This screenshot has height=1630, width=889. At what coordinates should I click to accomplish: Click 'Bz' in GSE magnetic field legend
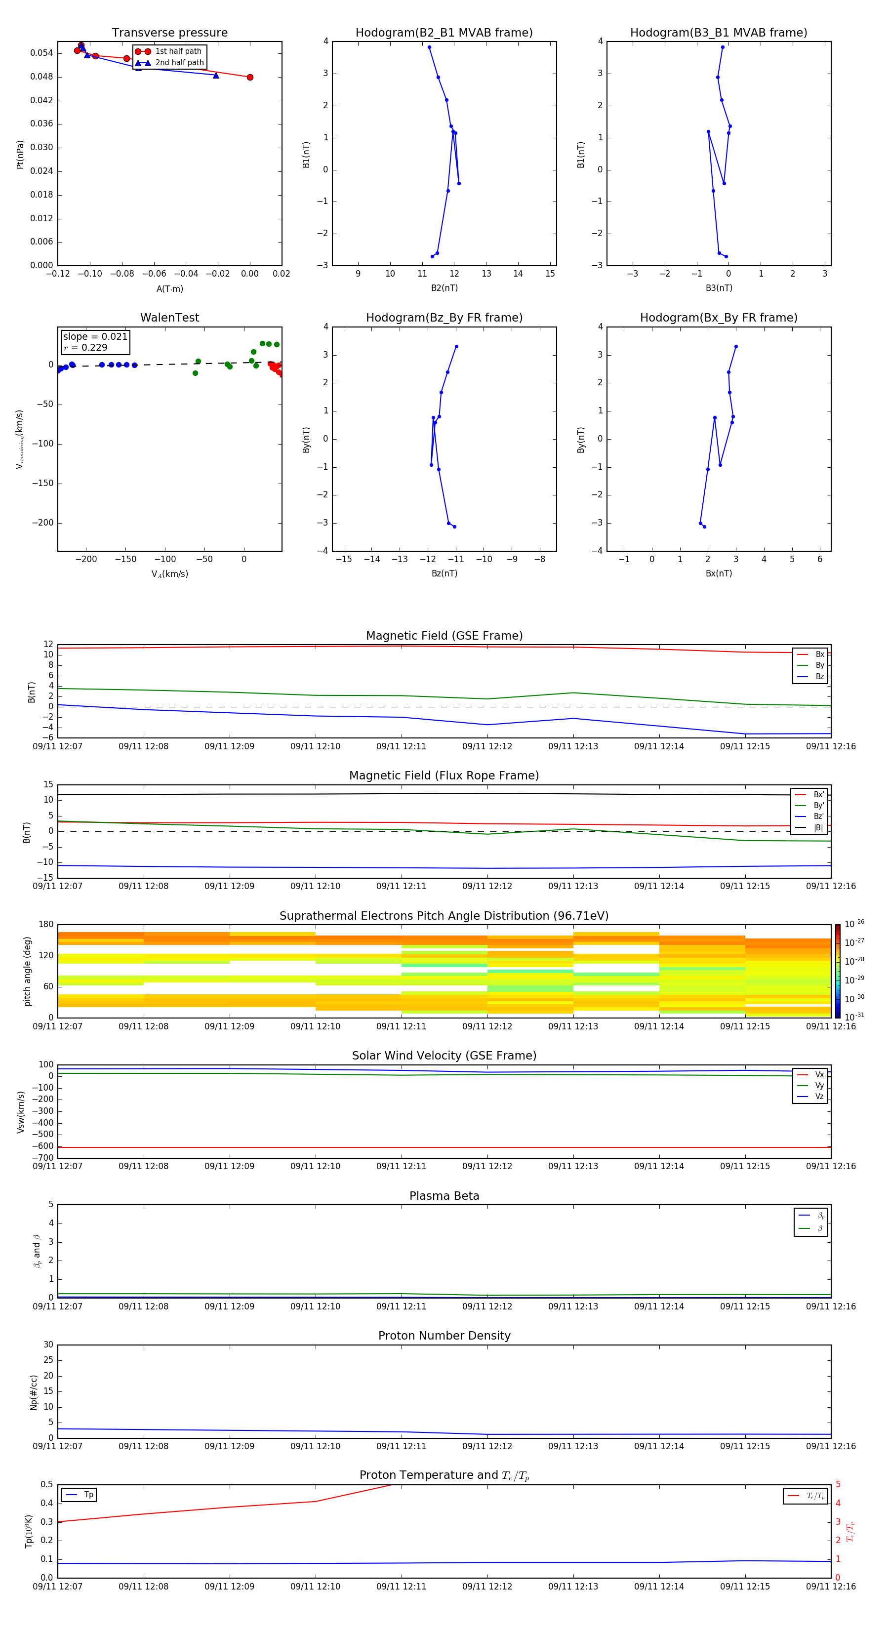(x=819, y=676)
